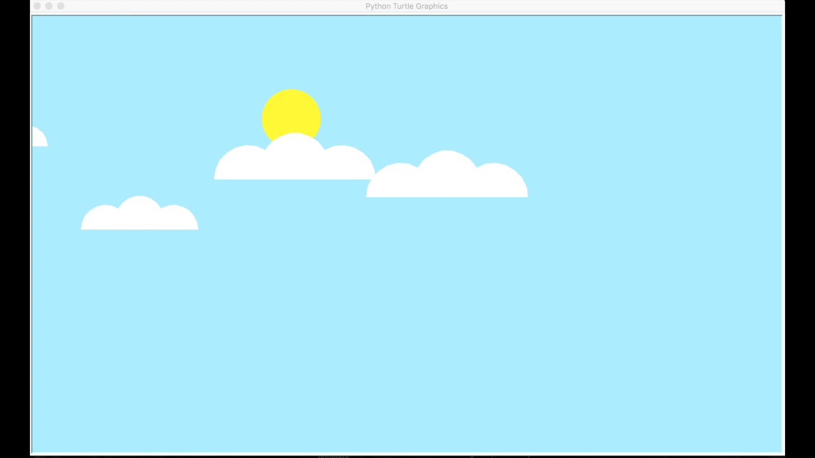Click the flat base of the rightmost cloud
This screenshot has height=458, width=815.
[447, 195]
